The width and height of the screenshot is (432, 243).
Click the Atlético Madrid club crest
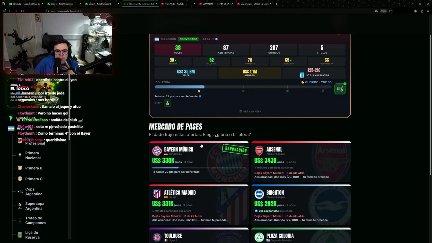pos(157,194)
